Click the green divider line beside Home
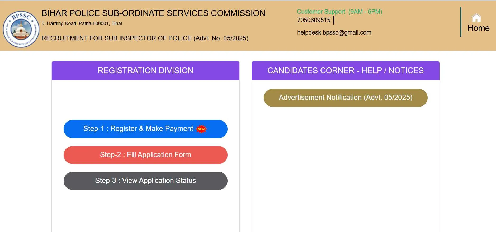This screenshot has width=496, height=232. tap(461, 22)
